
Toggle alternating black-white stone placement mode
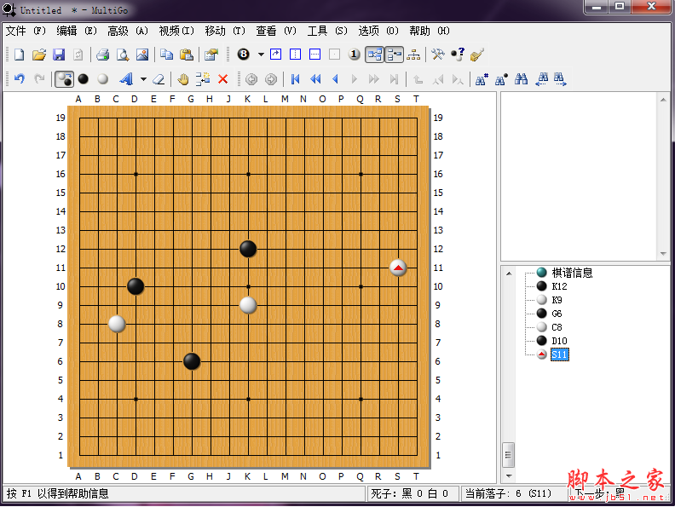(64, 79)
